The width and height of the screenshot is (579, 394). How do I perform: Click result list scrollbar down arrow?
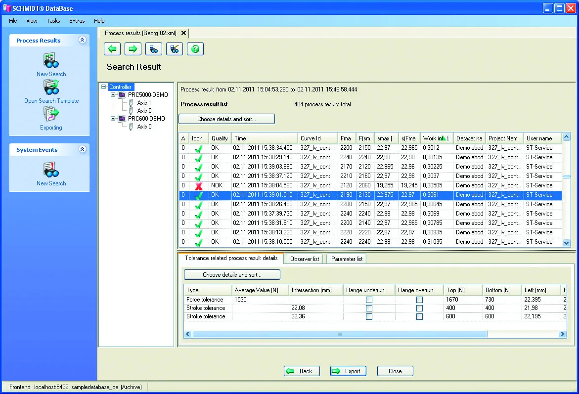(566, 243)
